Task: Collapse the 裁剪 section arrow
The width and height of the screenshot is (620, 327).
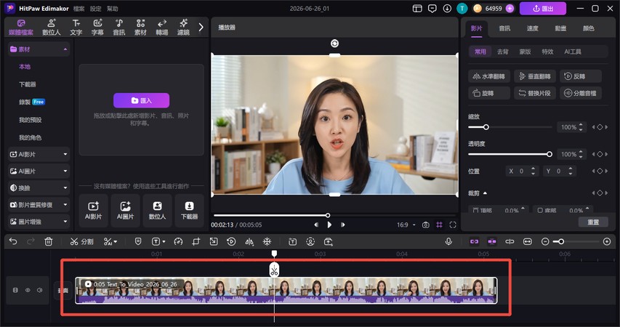Action: click(485, 193)
